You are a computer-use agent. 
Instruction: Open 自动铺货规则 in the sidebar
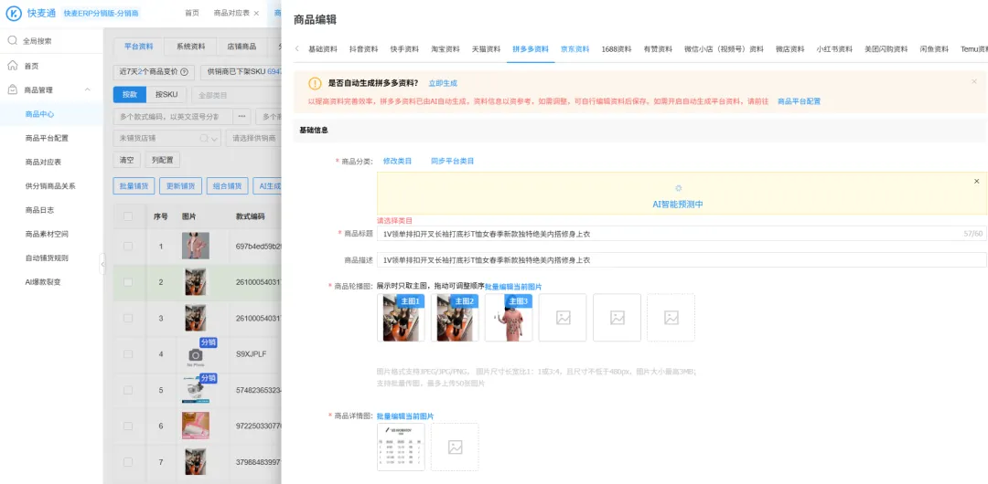pyautogui.click(x=46, y=258)
